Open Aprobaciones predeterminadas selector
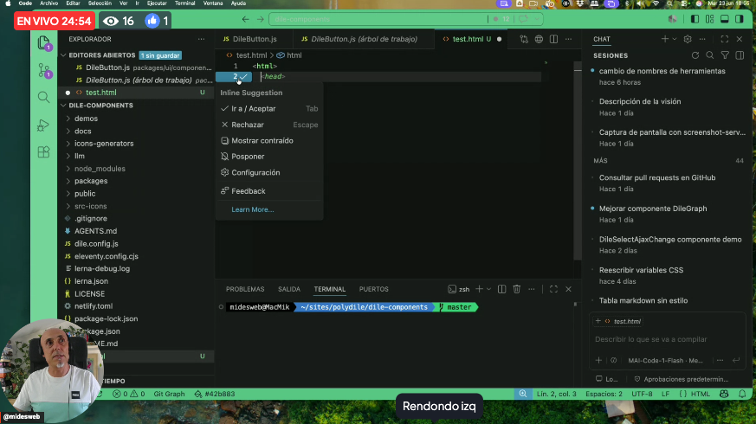Image resolution: width=756 pixels, height=424 pixels. [x=682, y=379]
